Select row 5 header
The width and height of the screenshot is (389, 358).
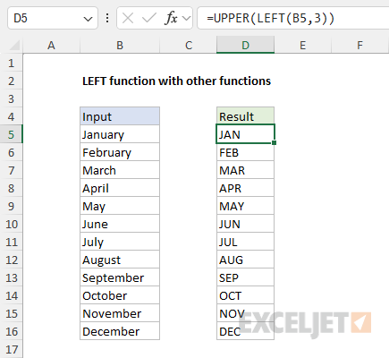(x=12, y=134)
